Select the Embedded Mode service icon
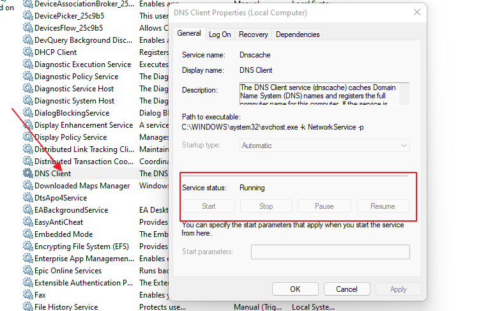The image size is (488, 311). pos(27,234)
